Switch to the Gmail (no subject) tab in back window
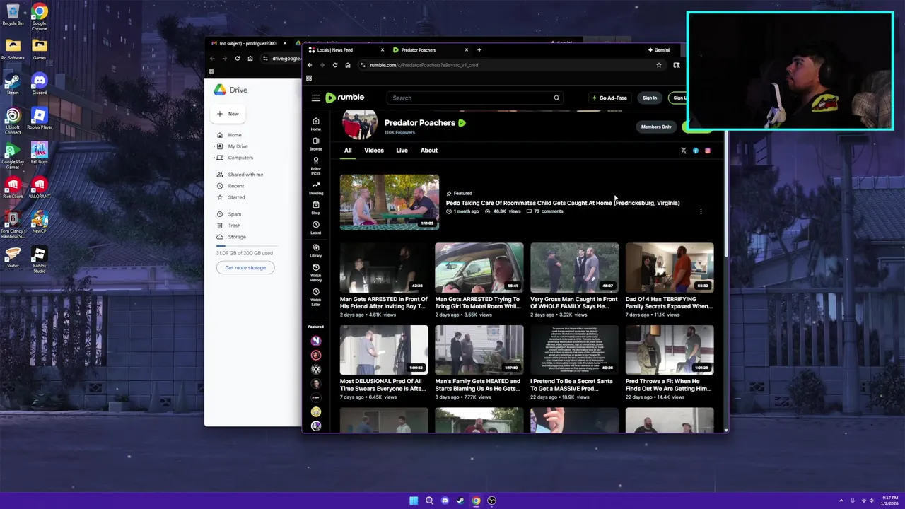 pos(247,43)
